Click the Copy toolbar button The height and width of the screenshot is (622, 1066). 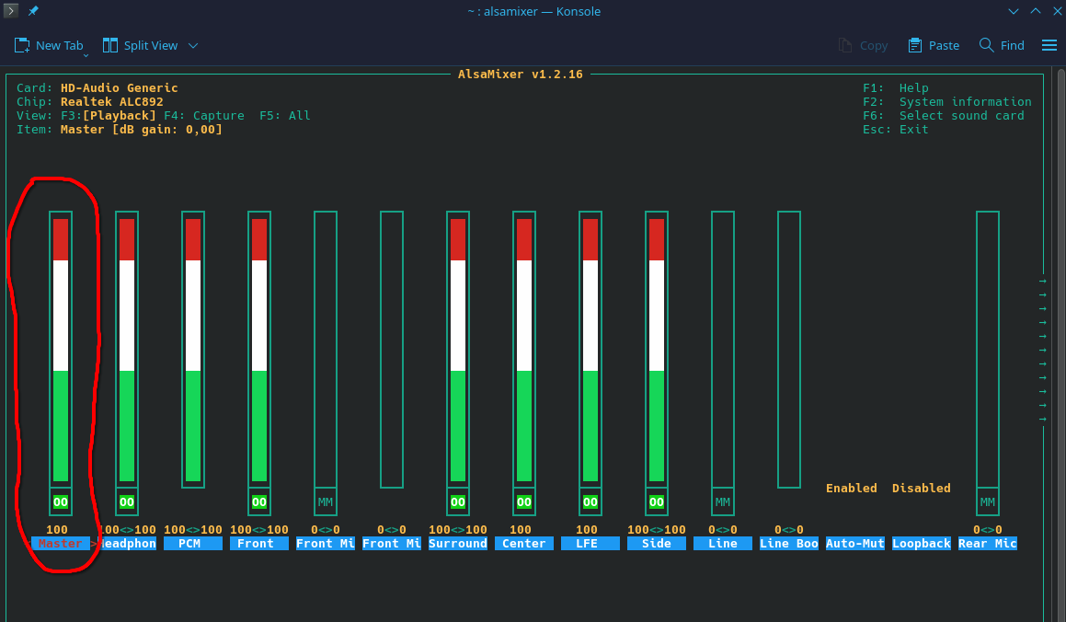click(863, 45)
